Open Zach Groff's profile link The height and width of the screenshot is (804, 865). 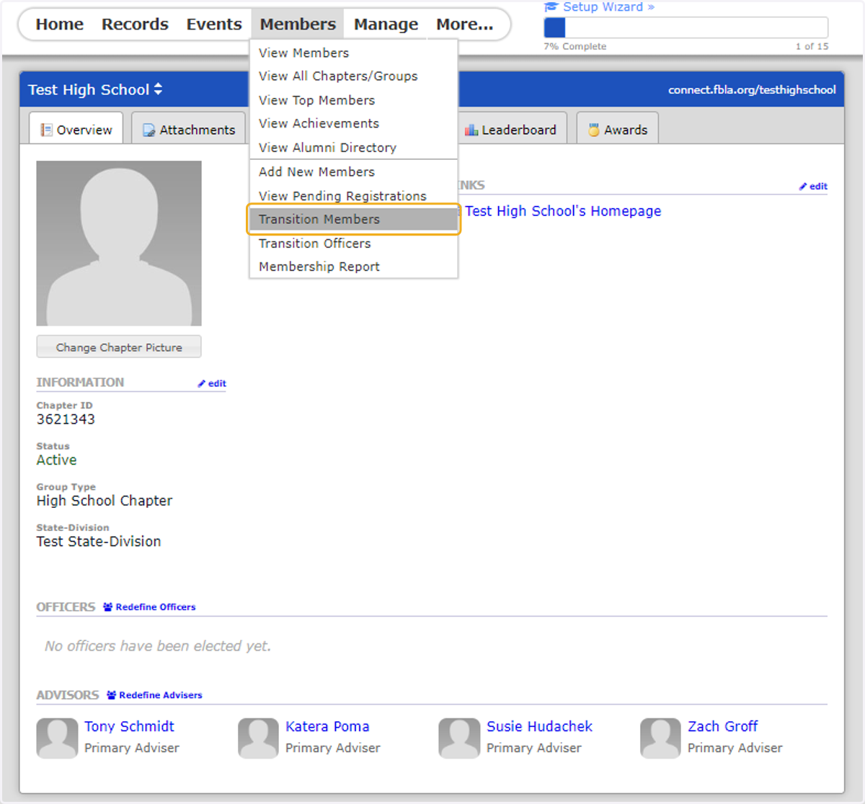[x=722, y=726]
